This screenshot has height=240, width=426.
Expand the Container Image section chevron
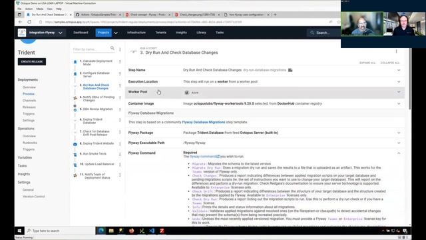tap(399, 104)
